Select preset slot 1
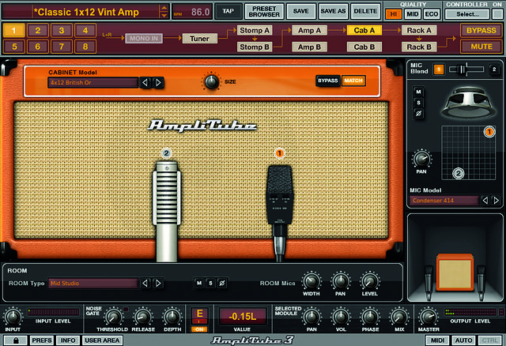 point(14,31)
